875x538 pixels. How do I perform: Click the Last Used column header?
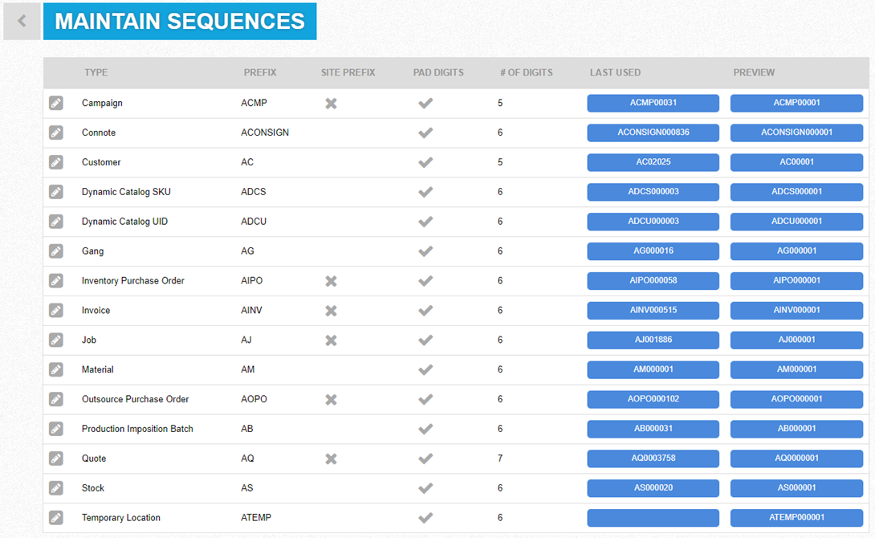[x=615, y=72]
